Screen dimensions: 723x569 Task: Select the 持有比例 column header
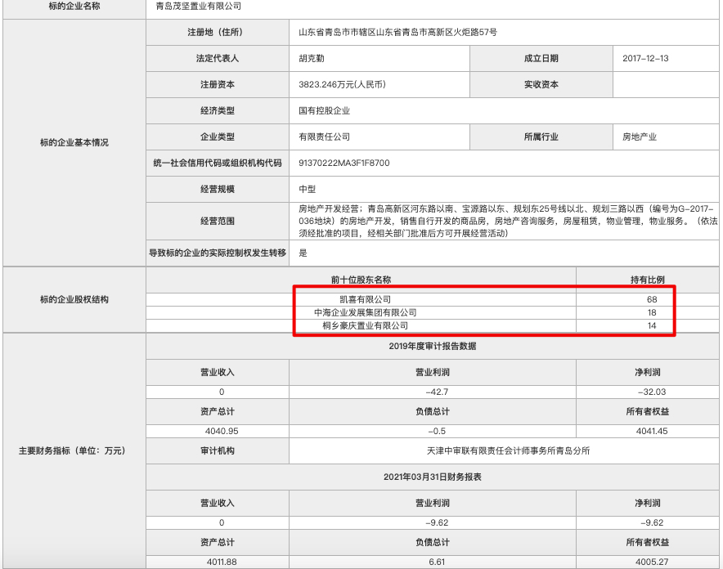click(x=649, y=280)
